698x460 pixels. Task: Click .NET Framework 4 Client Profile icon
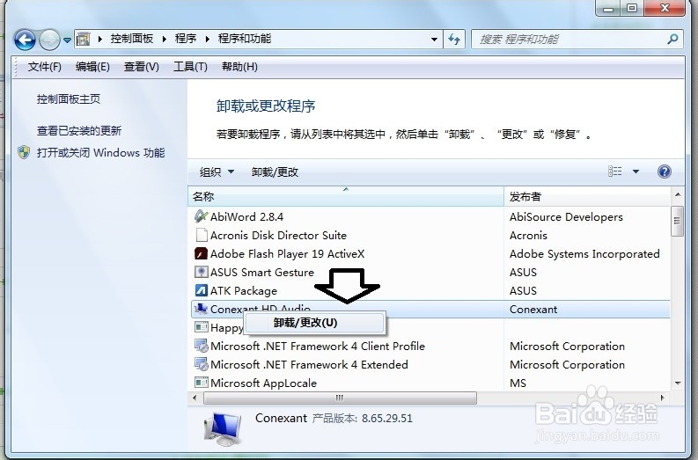pyautogui.click(x=202, y=346)
